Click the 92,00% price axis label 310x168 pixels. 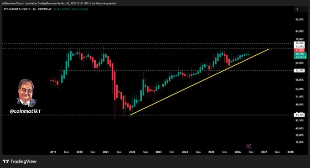pyautogui.click(x=300, y=19)
